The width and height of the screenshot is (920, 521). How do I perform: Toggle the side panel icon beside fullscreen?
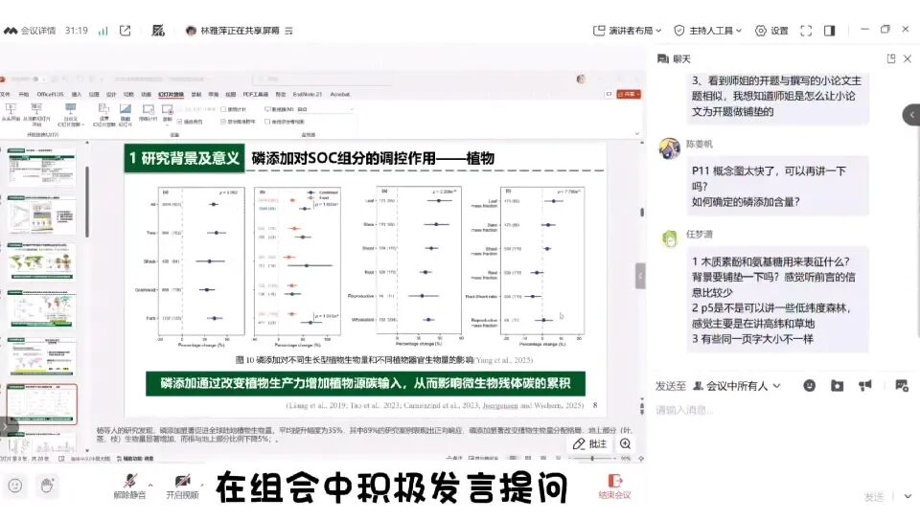pyautogui.click(x=829, y=31)
